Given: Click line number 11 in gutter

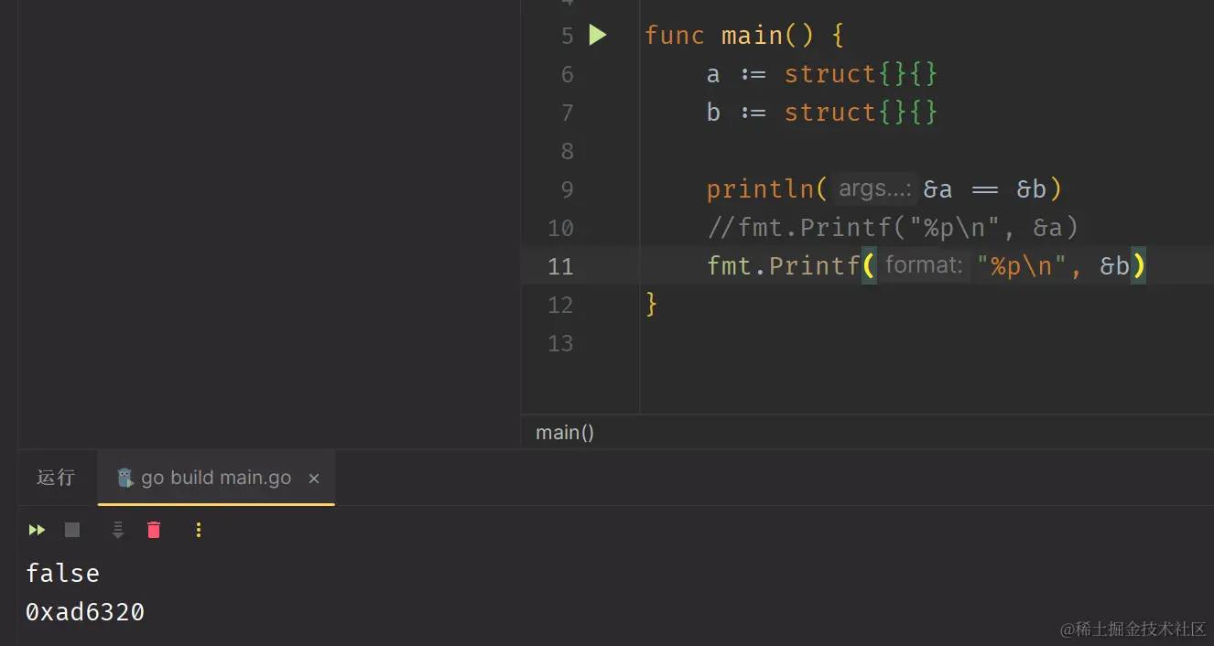Looking at the screenshot, I should click(560, 266).
